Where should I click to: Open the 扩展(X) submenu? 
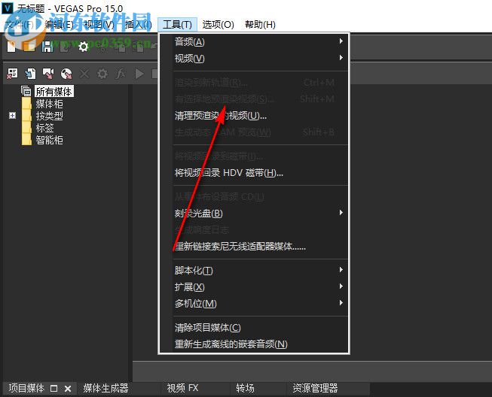click(x=259, y=286)
